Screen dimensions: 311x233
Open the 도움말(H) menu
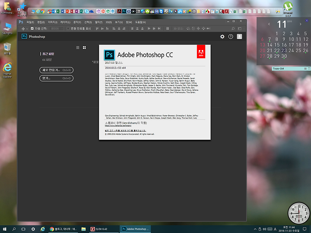pos(140,22)
